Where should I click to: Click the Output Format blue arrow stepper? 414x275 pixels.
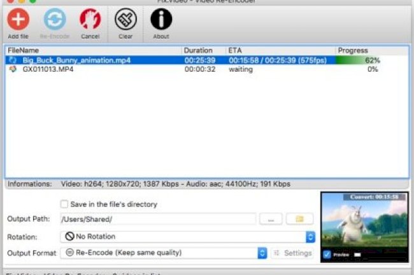(262, 253)
